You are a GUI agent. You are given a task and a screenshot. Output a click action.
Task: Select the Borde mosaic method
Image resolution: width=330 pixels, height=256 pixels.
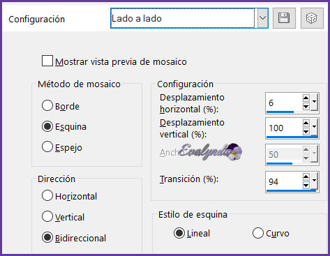(47, 105)
